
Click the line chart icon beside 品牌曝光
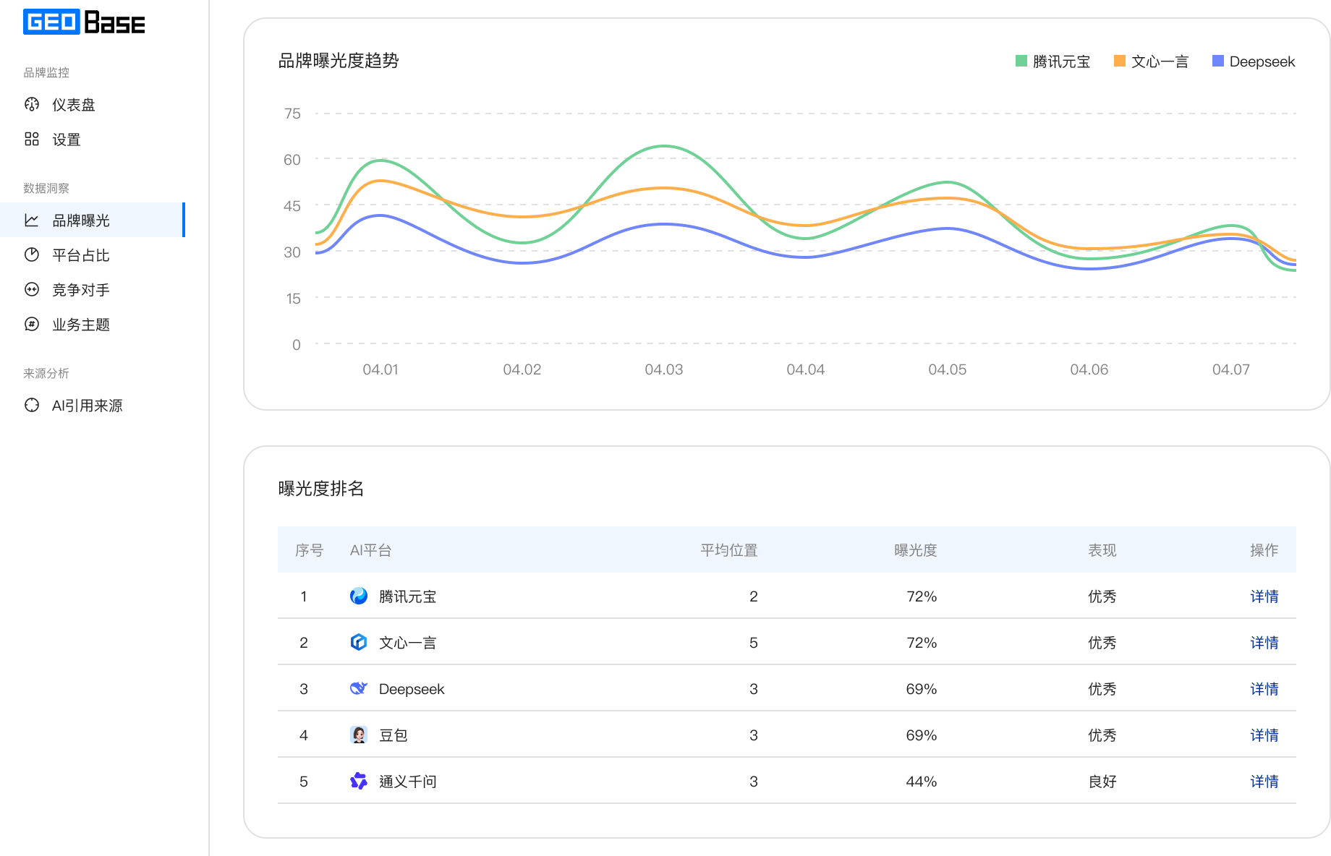tap(32, 221)
